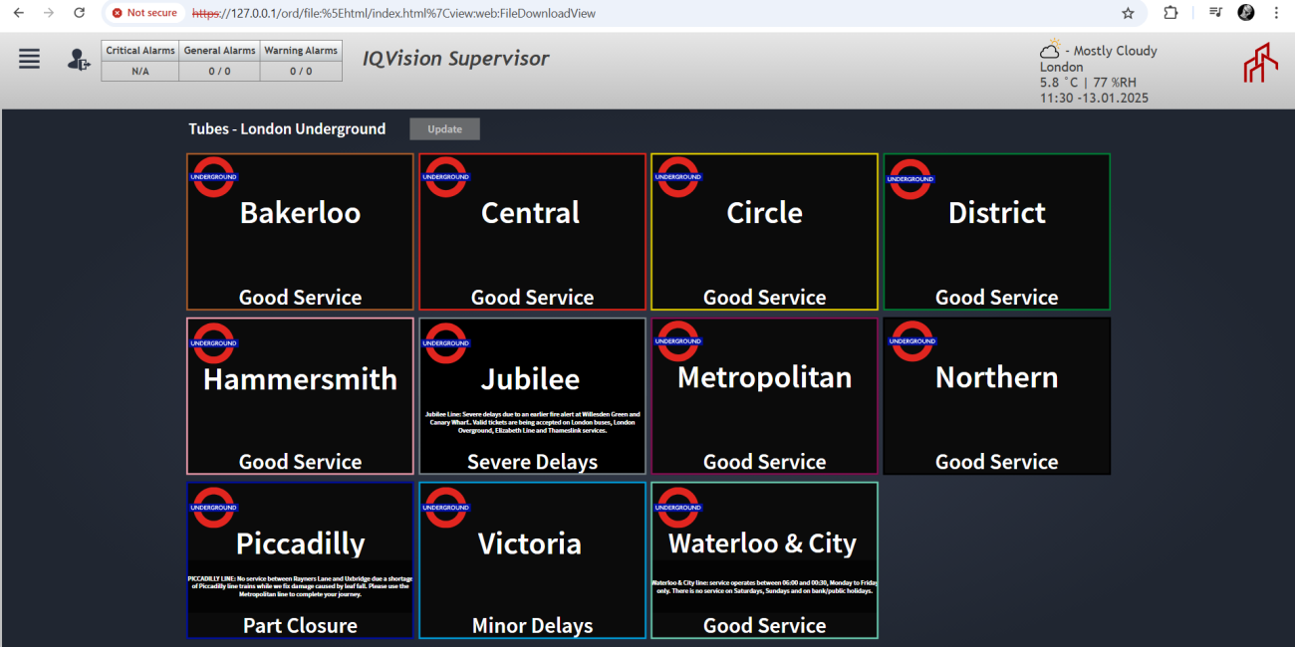Click Northern's Good Service status
This screenshot has height=647, width=1295.
[x=997, y=462]
